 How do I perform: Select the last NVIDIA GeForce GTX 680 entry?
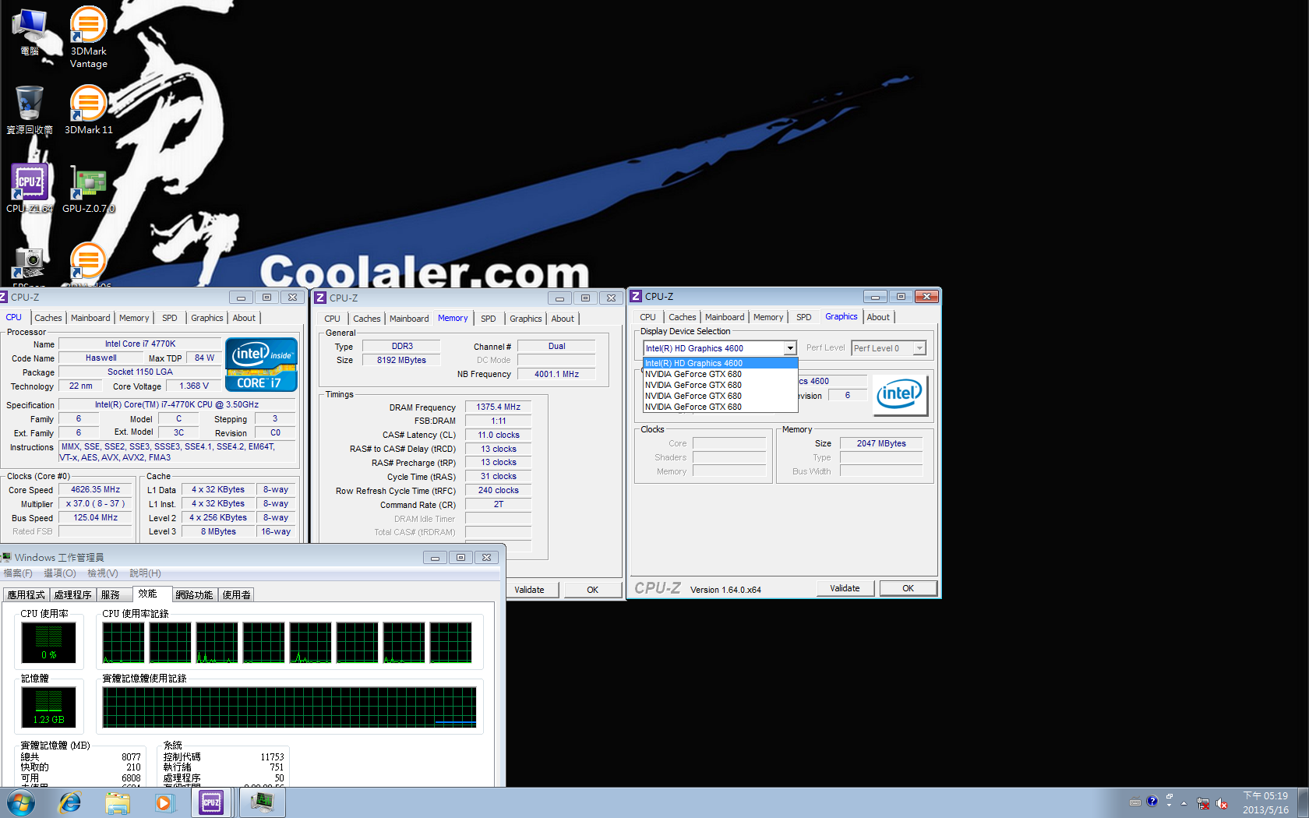(x=720, y=407)
